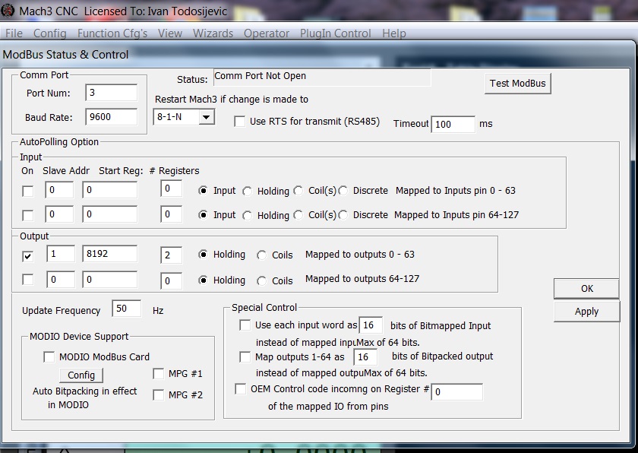The image size is (638, 453).
Task: Select Holding radio for outputs 0 - 63
Action: (x=203, y=255)
